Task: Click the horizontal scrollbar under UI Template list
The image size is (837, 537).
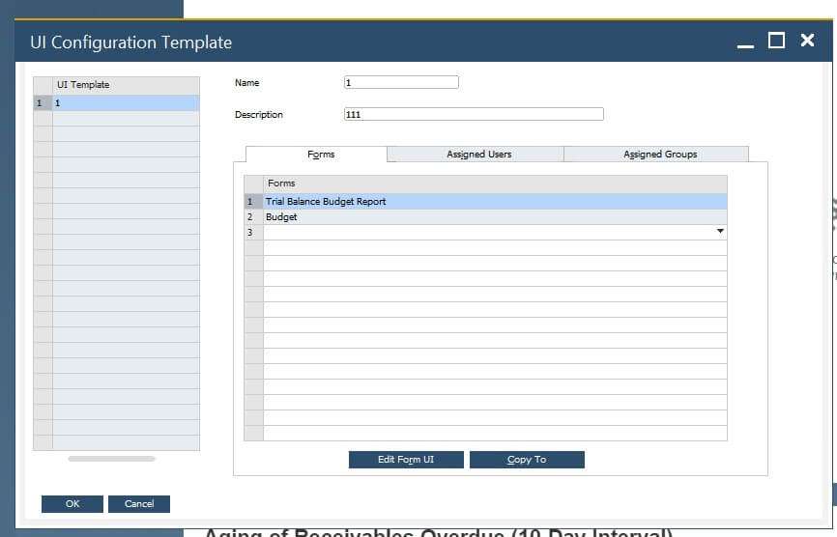Action: [x=111, y=459]
